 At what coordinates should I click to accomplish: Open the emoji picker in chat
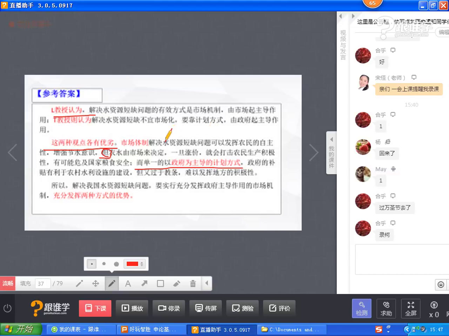coord(441,285)
